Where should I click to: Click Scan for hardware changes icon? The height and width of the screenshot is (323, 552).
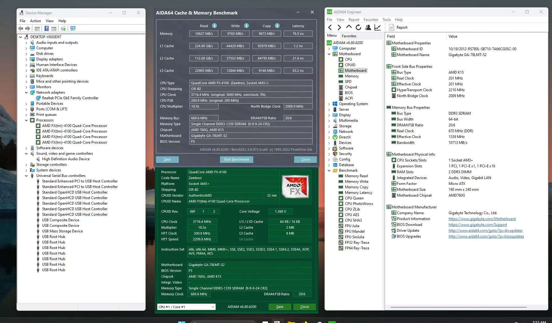[x=73, y=29]
